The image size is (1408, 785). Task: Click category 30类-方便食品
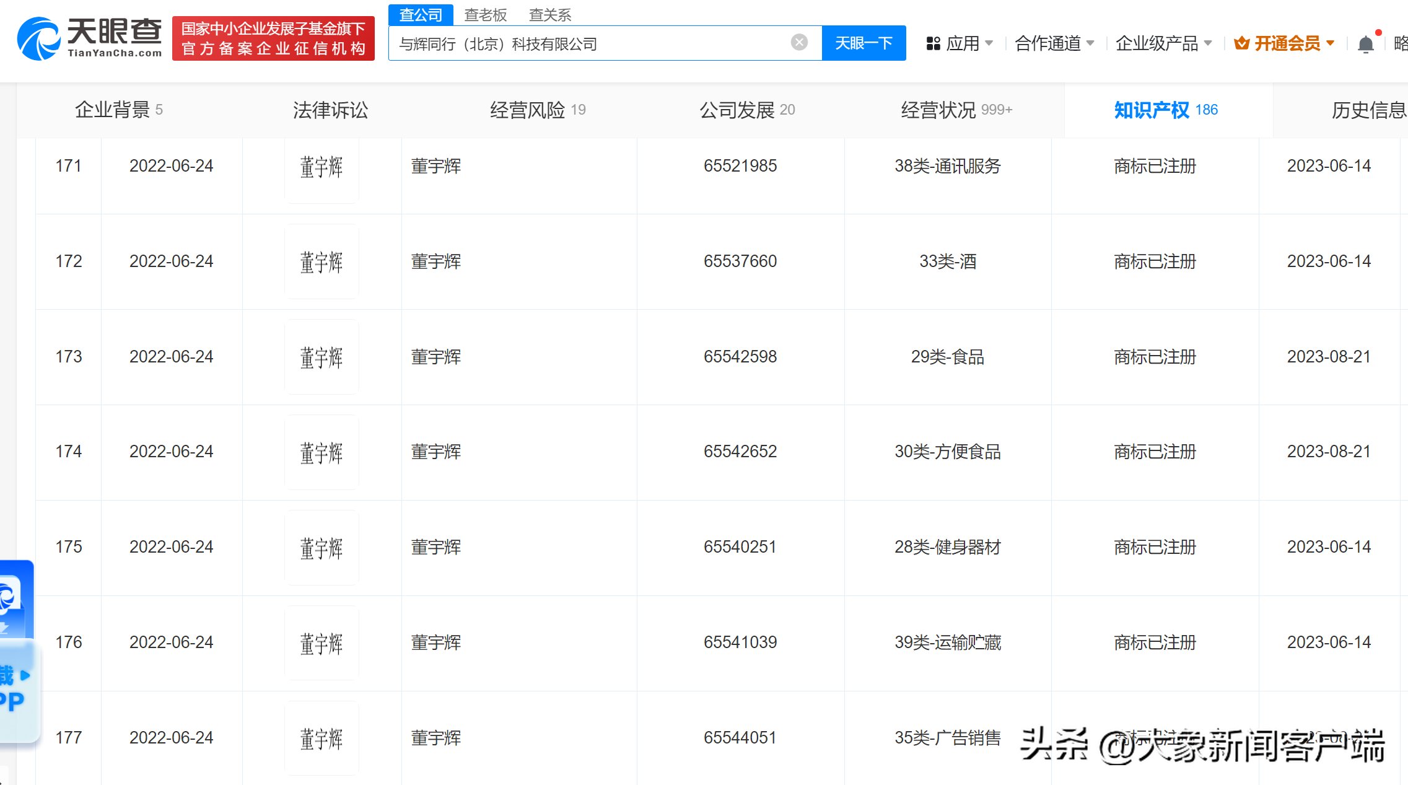coord(948,452)
